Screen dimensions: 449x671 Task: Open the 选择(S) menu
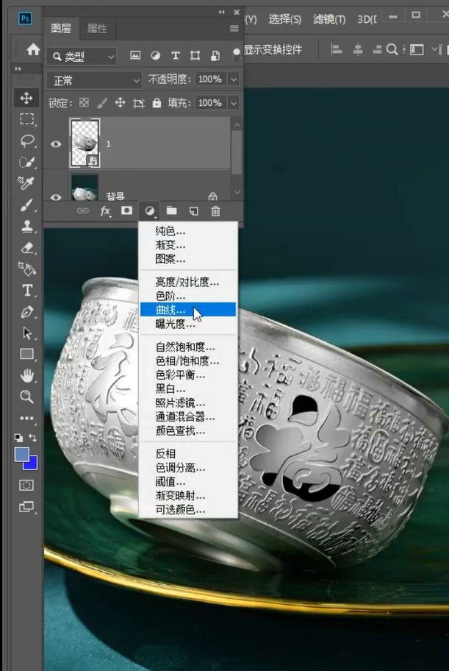285,19
